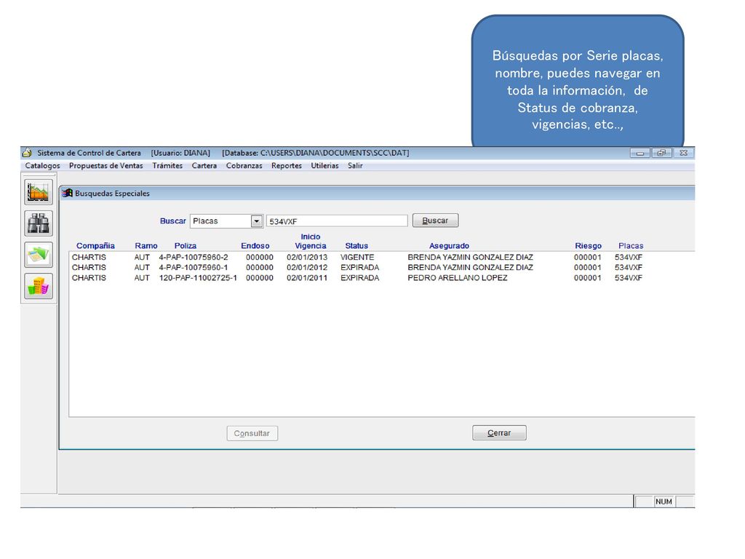Screen dimensions: 745x559
Task: Click the date 02/01/2013 cell
Action: coord(307,257)
